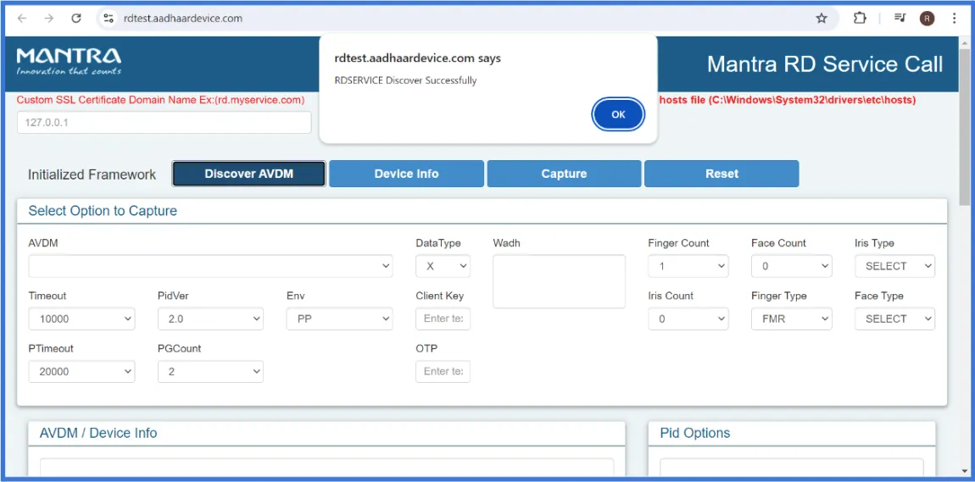Click the Discover AVDM button

coord(248,174)
